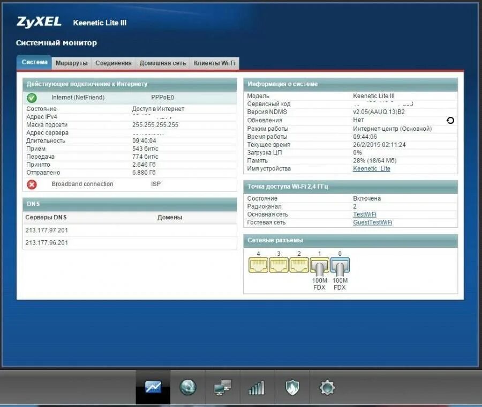Click sent amount 6.880 Гб

point(144,173)
